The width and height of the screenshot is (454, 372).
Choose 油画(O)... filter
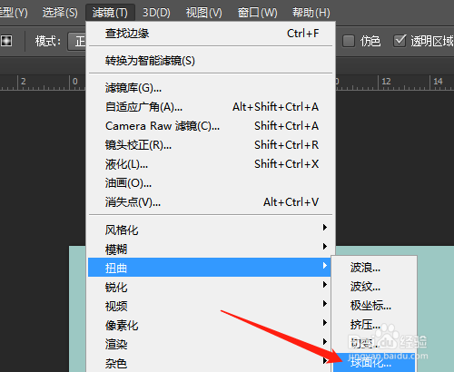212,183
